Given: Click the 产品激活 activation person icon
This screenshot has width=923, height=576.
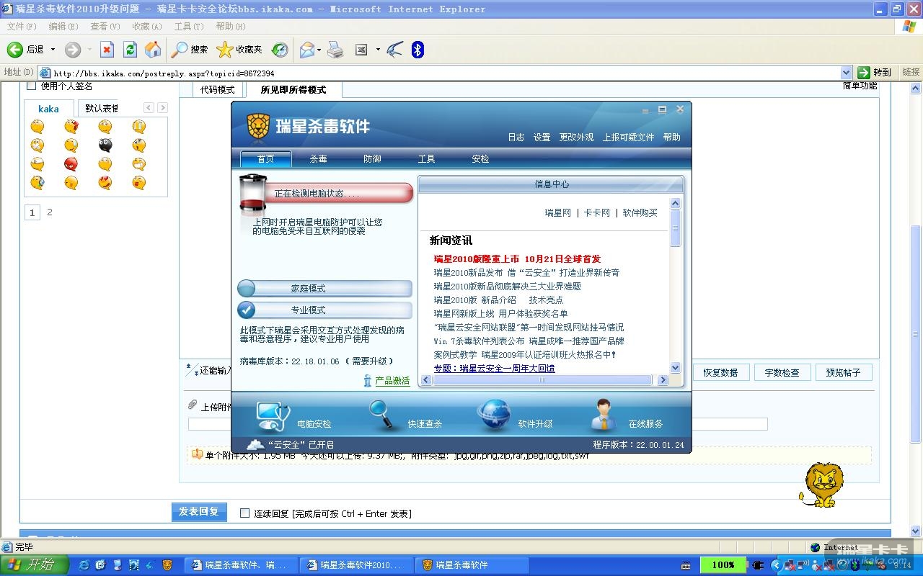Looking at the screenshot, I should coord(368,381).
